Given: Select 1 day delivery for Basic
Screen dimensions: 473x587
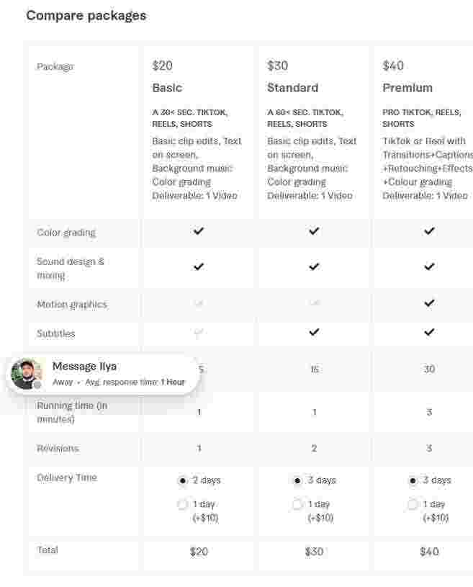Looking at the screenshot, I should [183, 504].
